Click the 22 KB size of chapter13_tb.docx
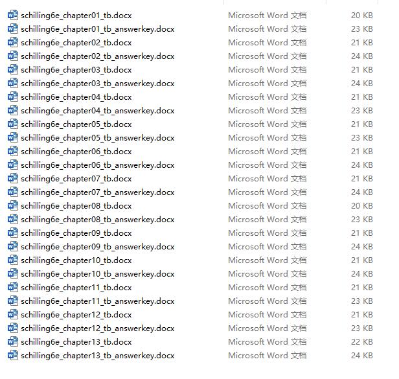This screenshot has height=379, width=399. [362, 342]
